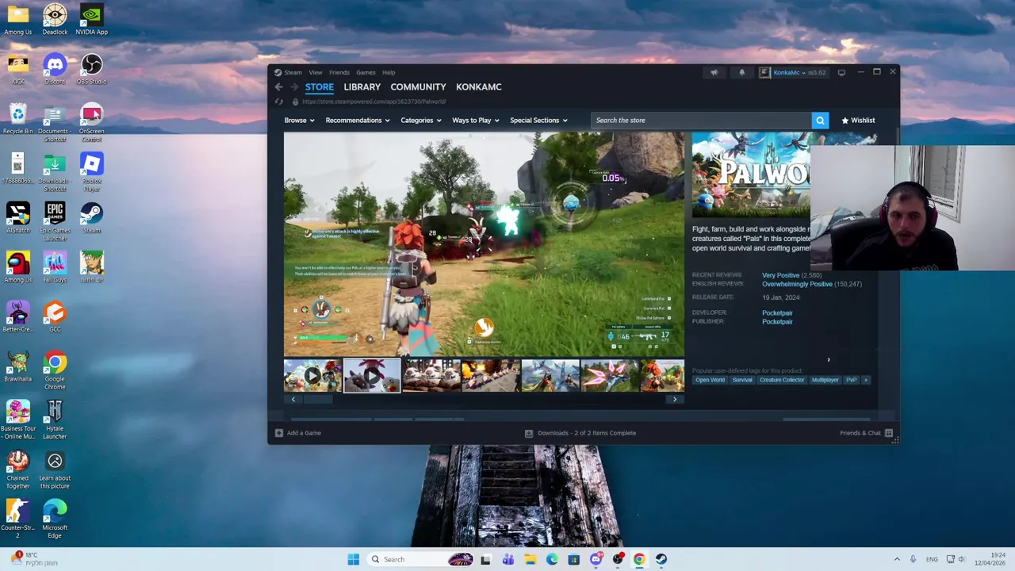1015x571 pixels.
Task: Open Google Chrome desktop shortcut
Action: pos(55,370)
